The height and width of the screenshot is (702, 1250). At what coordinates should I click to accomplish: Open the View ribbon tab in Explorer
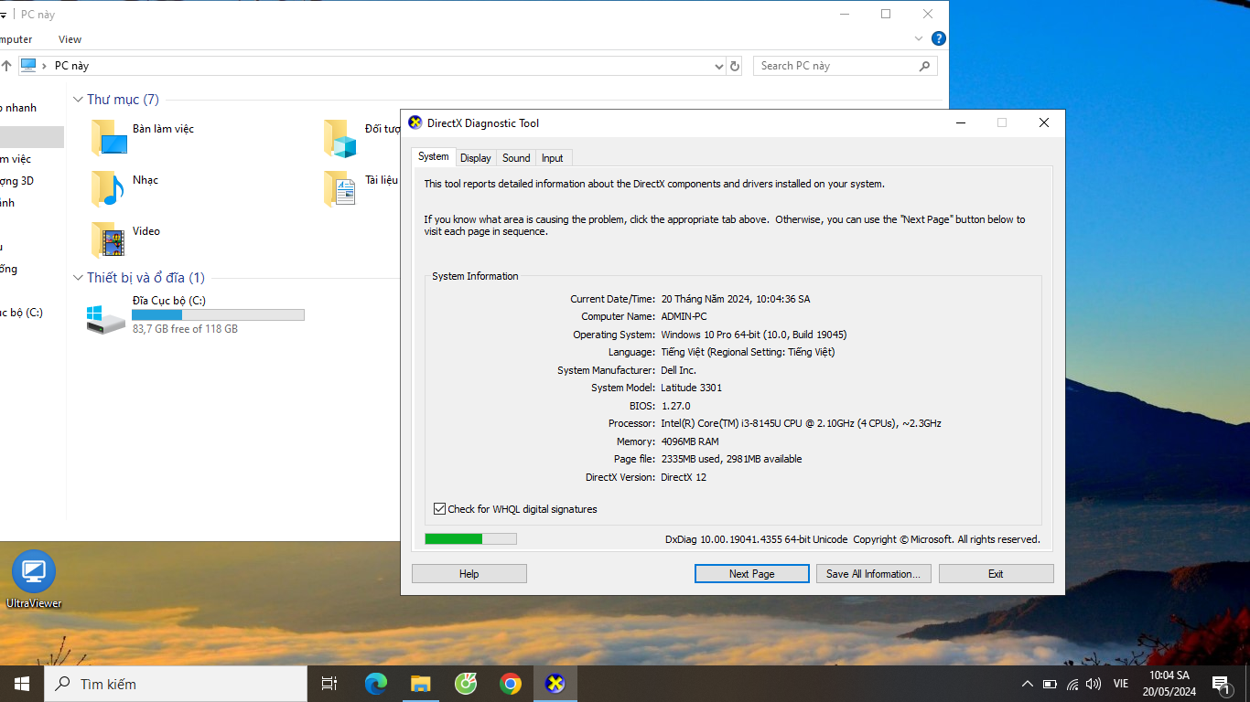click(x=70, y=39)
